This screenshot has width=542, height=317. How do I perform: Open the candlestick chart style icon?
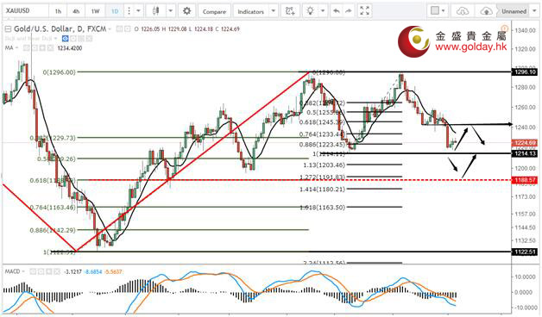click(156, 11)
